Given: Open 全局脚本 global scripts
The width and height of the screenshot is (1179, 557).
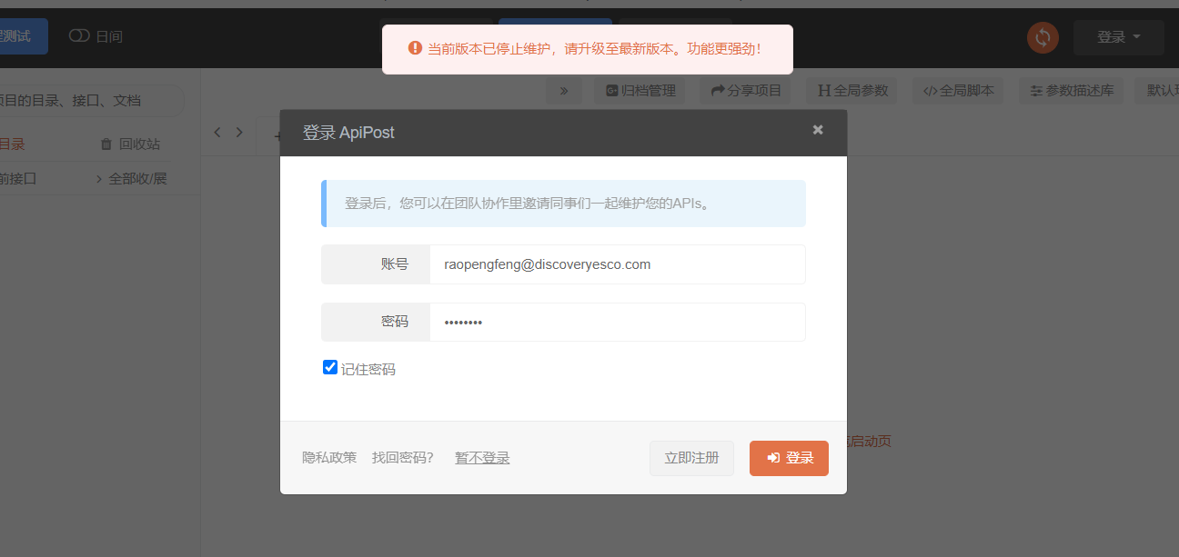Looking at the screenshot, I should 958,91.
